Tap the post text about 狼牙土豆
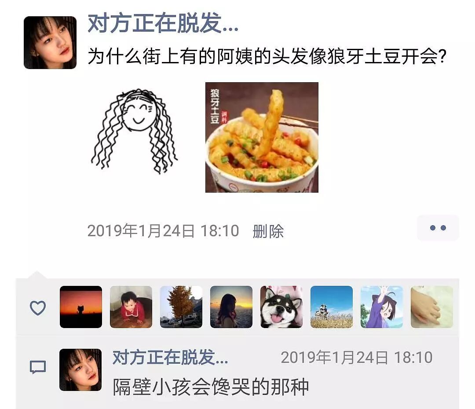Screen dimensions: 475x409 tap(267, 56)
